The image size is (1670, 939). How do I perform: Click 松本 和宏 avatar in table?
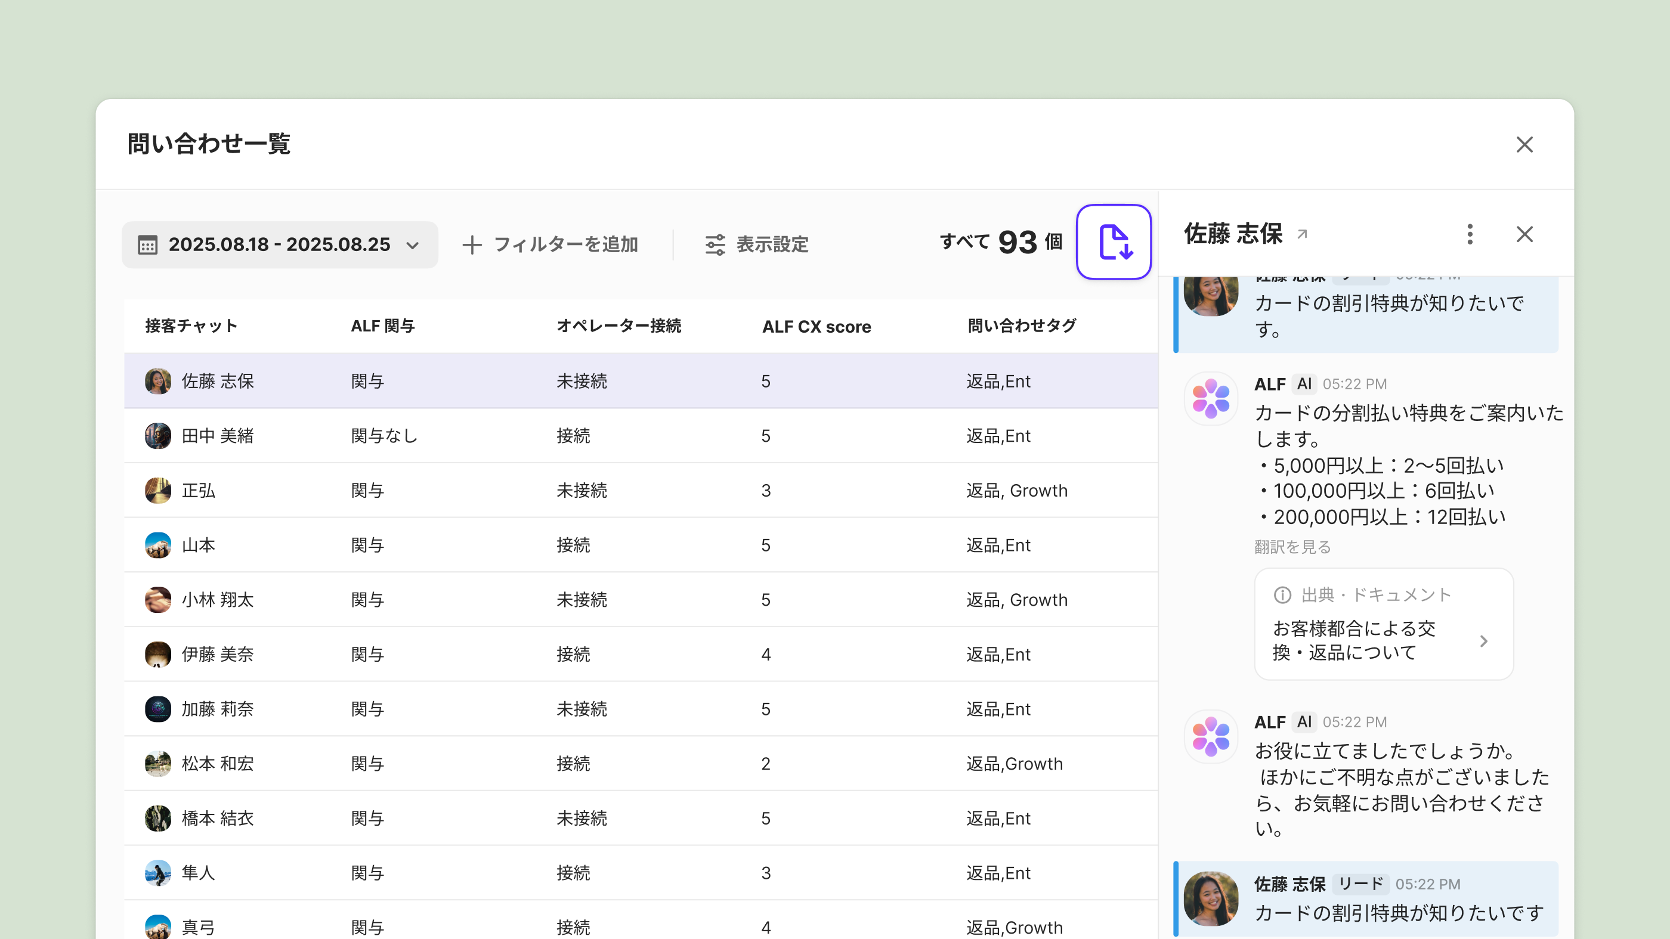[x=158, y=763]
